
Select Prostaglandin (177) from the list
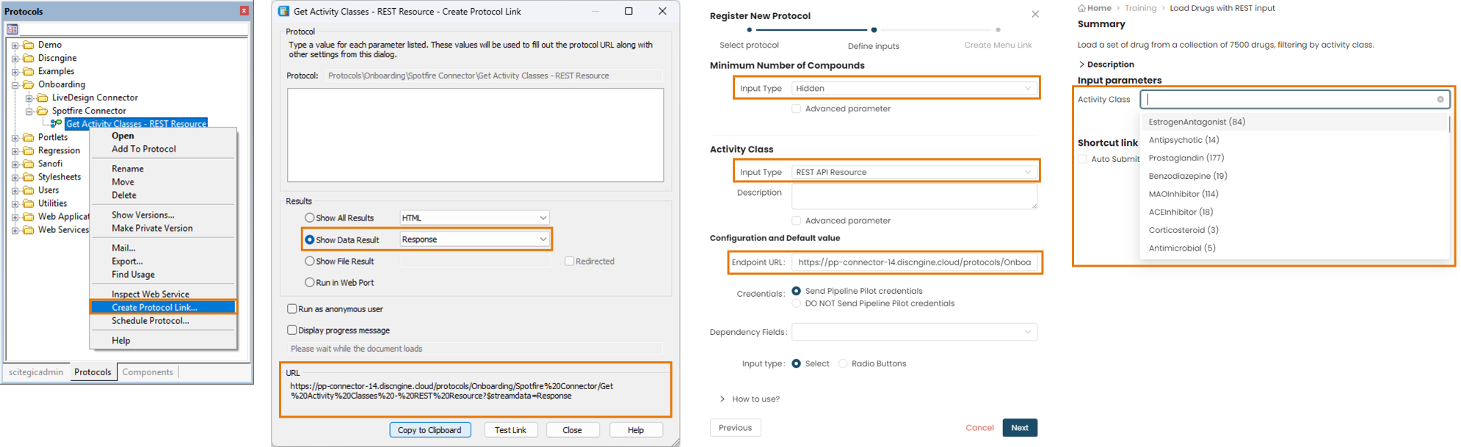point(1294,158)
